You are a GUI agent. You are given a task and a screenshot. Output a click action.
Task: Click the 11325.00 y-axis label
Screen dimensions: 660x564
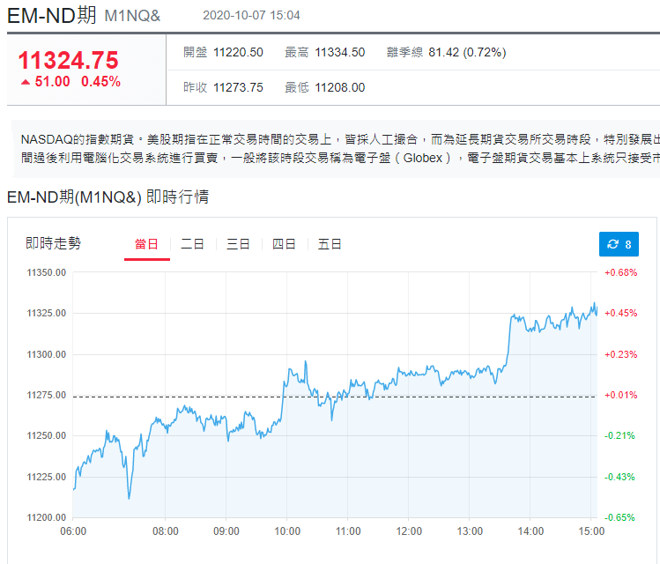coord(47,313)
